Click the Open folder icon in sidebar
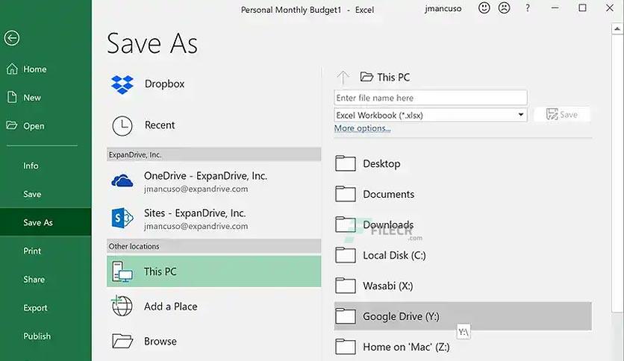The image size is (624, 361). tap(12, 125)
